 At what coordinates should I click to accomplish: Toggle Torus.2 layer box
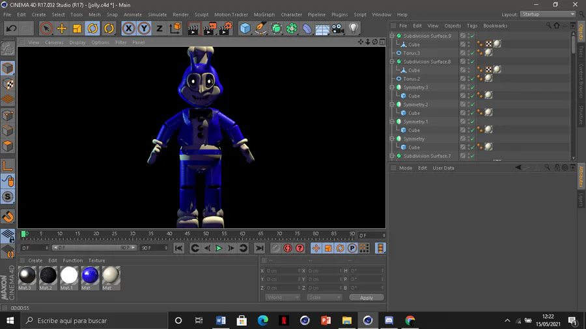(463, 79)
